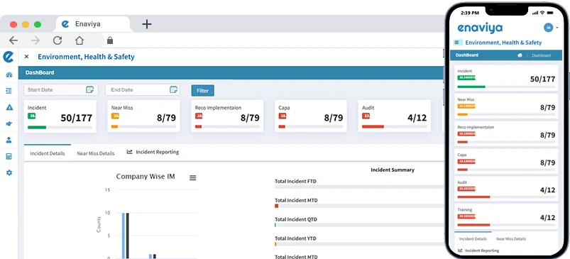Click the red macOS close window dot
Screen dimensions: 570x259
pyautogui.click(x=13, y=24)
